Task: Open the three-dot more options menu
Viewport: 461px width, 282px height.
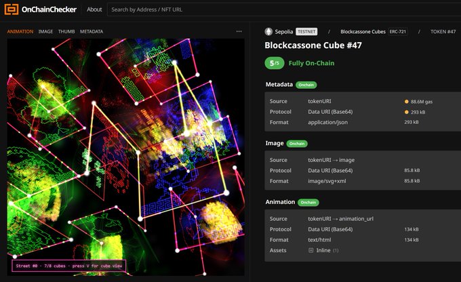Action: point(239,31)
